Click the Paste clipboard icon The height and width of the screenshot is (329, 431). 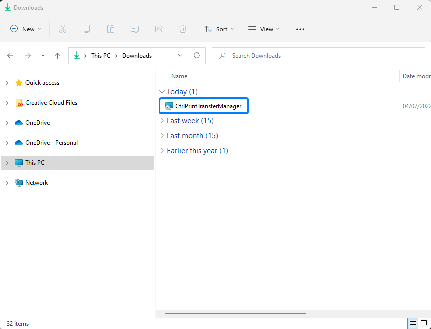pyautogui.click(x=111, y=29)
